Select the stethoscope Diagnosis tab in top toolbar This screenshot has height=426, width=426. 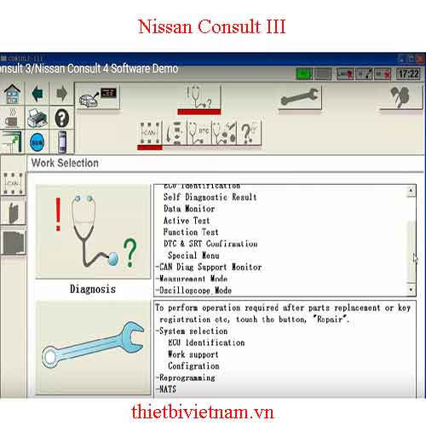[x=199, y=99]
